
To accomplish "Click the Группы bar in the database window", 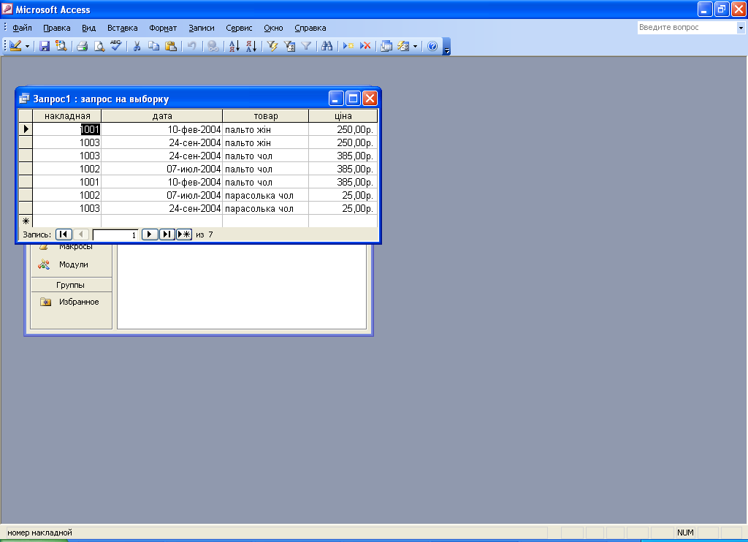I will click(71, 285).
